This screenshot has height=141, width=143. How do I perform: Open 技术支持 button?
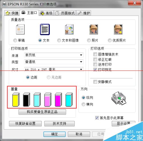pos(59,124)
